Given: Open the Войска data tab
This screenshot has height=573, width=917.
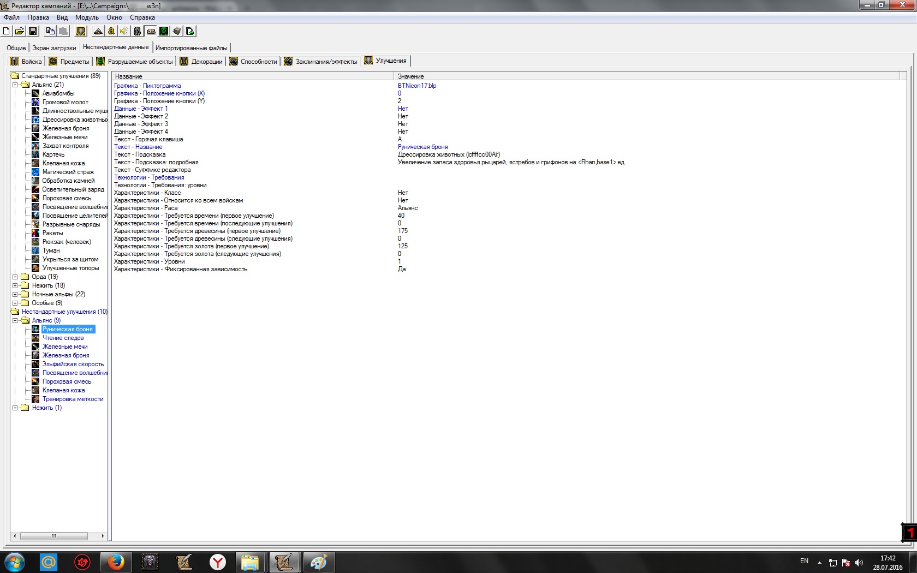Looking at the screenshot, I should pyautogui.click(x=26, y=61).
